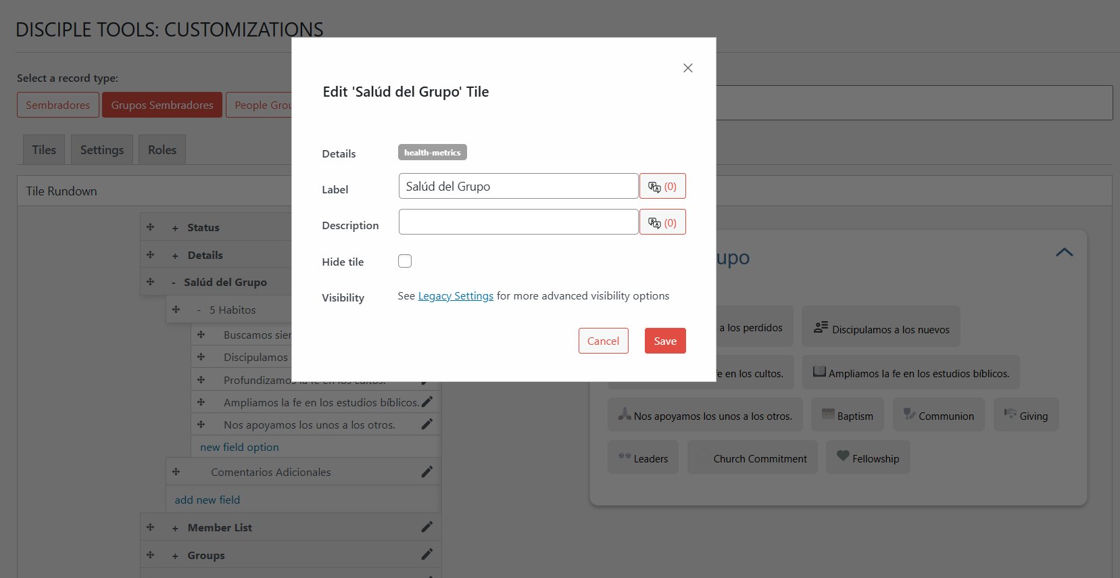Follow the Legacy Settings link

tap(456, 296)
